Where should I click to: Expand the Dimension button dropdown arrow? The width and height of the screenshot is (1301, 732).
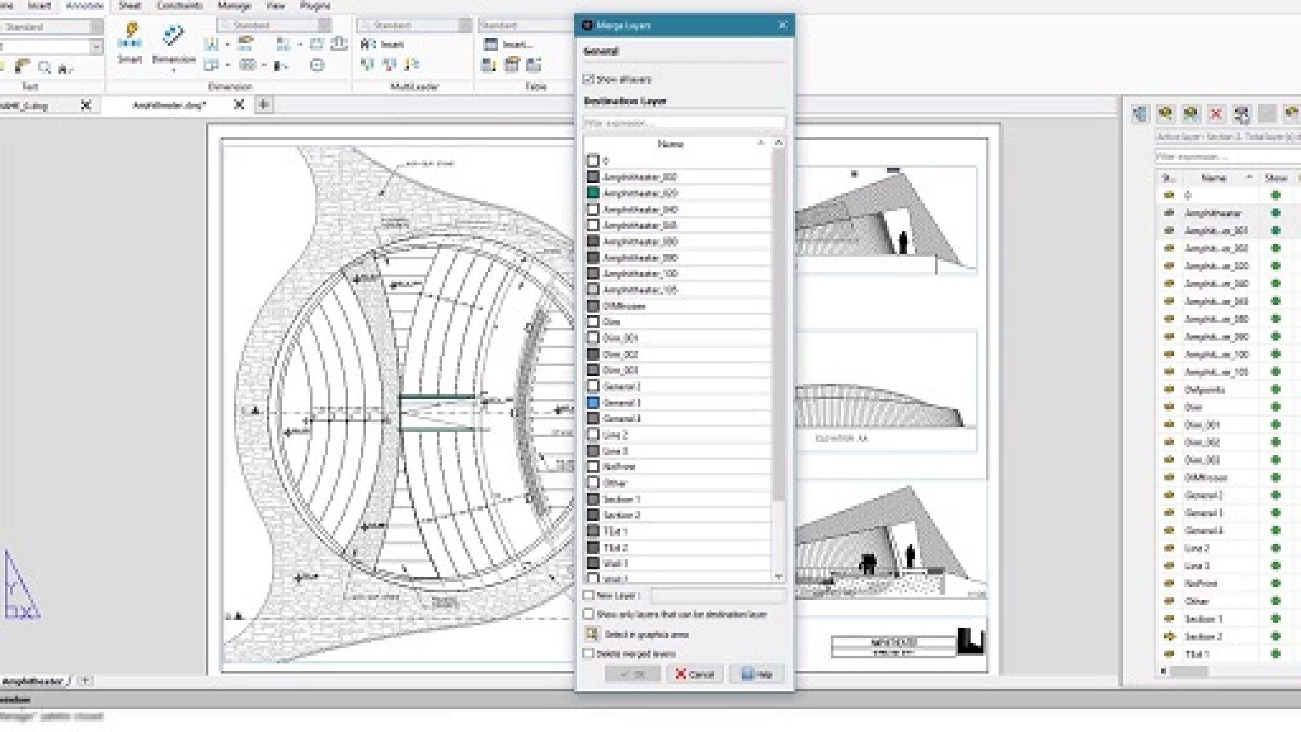[x=173, y=71]
